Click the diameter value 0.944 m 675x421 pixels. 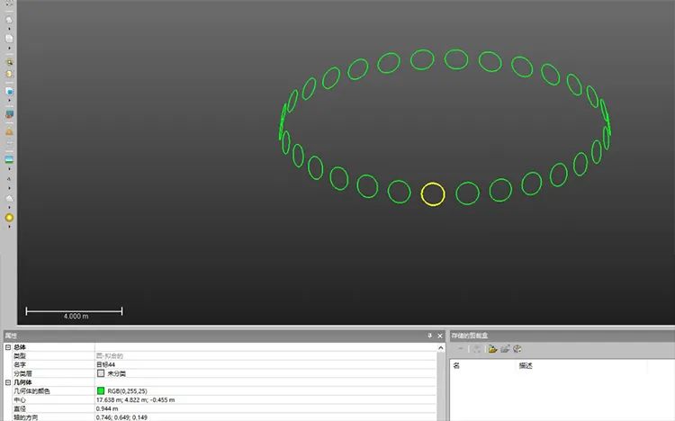[107, 408]
